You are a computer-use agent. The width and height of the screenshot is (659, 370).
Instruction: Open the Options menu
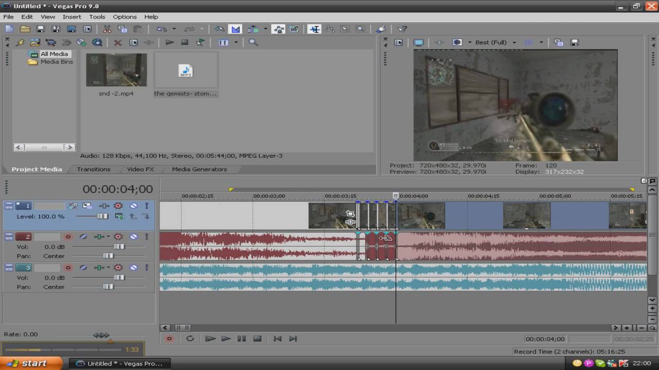tap(125, 16)
